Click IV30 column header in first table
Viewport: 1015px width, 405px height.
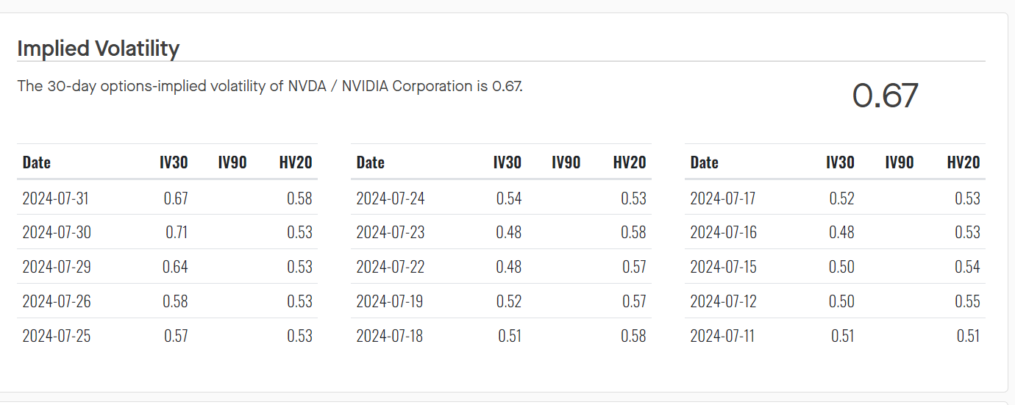(174, 162)
